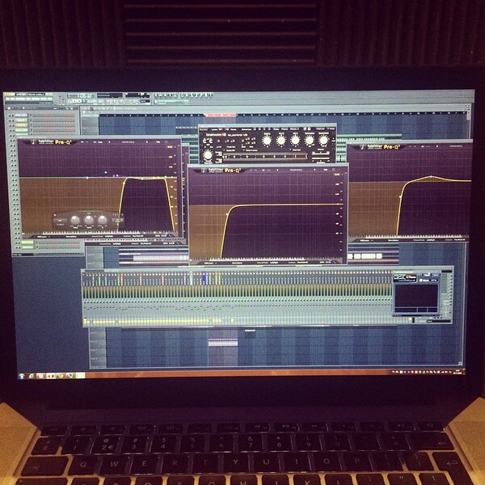The height and width of the screenshot is (485, 485).
Task: Click the FabFilter logo in center Pro-Q 2
Action: [x=216, y=171]
